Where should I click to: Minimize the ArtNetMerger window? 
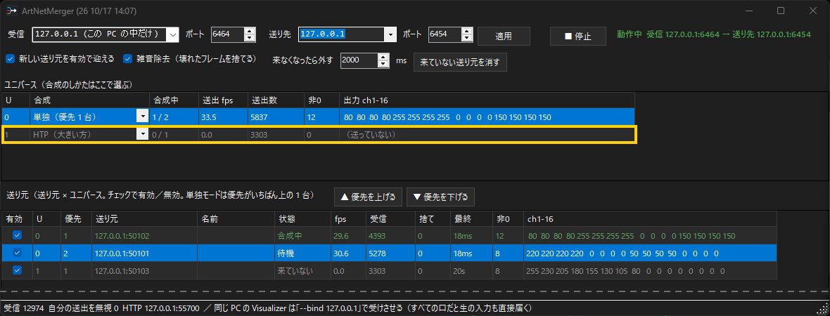tap(748, 11)
